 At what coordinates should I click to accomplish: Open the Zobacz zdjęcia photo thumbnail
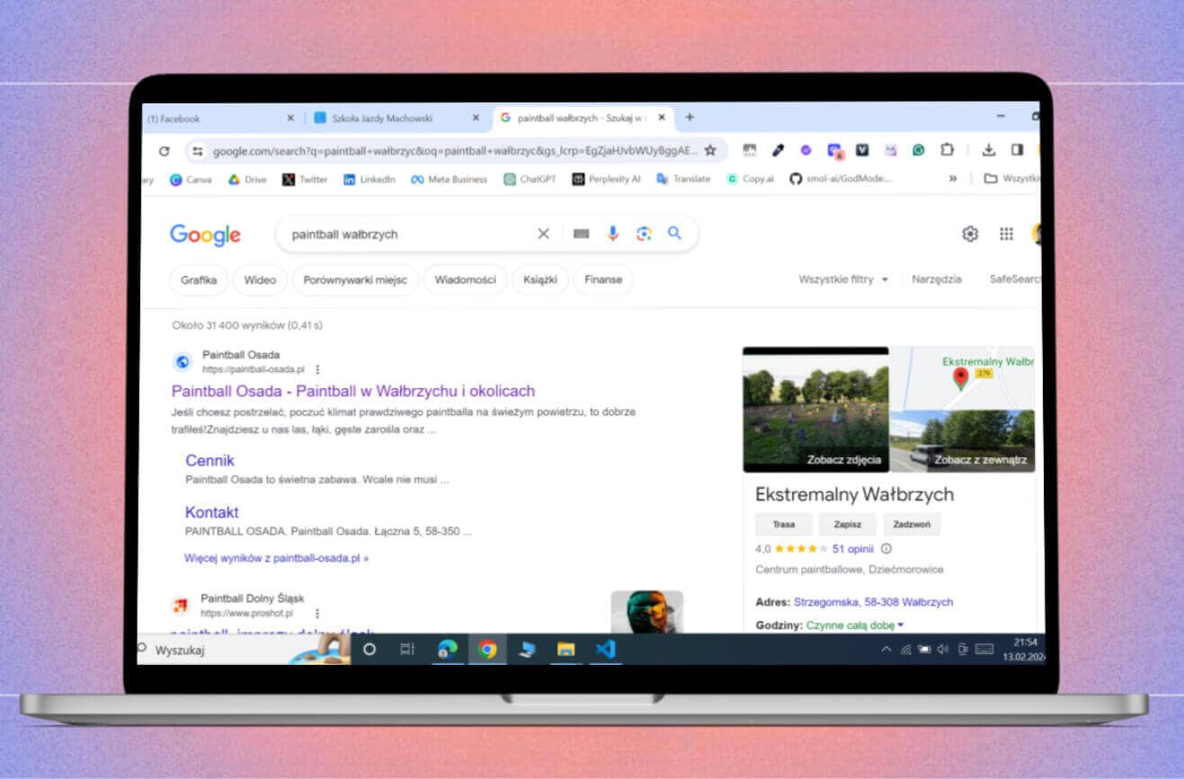click(x=815, y=410)
